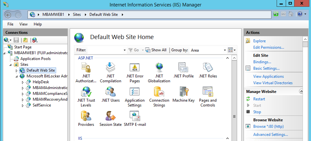Screen dimensions: 311x141
Task: Click the Create New Connection globe icon
Action: click(6, 40)
